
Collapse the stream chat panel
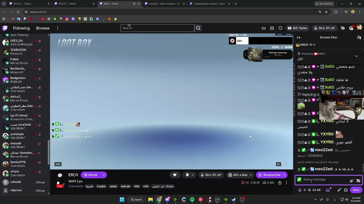(x=299, y=37)
